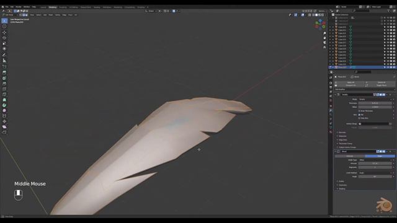Open the Help menu
The width and height of the screenshot is (397, 223).
(x=34, y=7)
